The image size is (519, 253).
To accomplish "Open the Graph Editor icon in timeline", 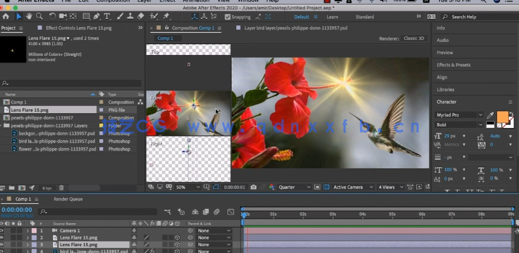I will pyautogui.click(x=231, y=212).
